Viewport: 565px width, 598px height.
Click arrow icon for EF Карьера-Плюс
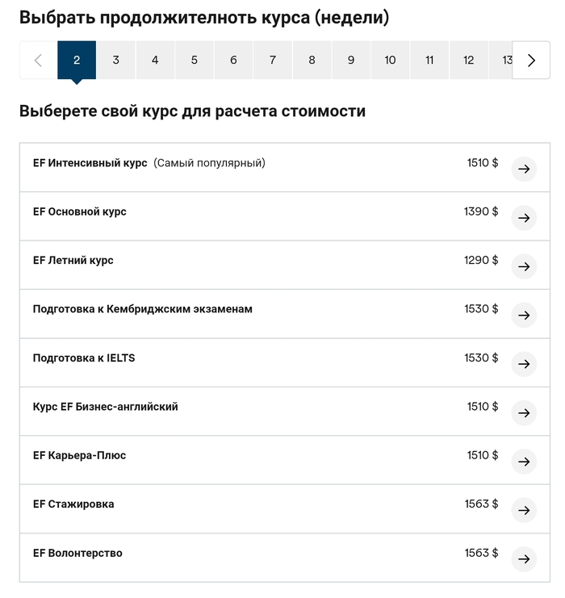pos(524,462)
